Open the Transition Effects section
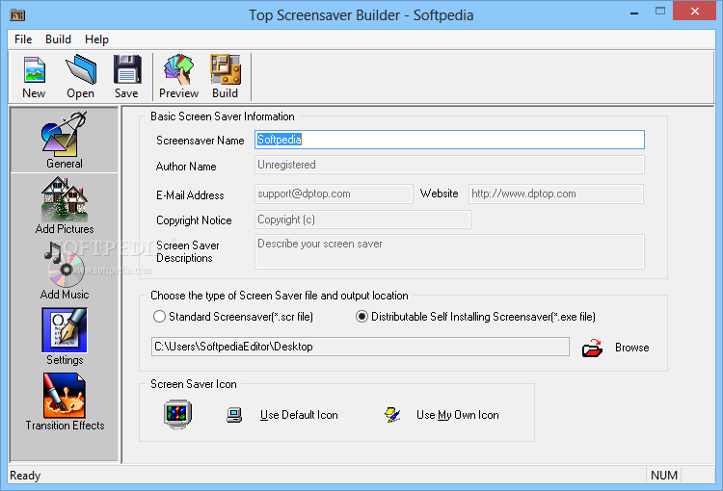Screen dimensions: 723x491 point(64,402)
